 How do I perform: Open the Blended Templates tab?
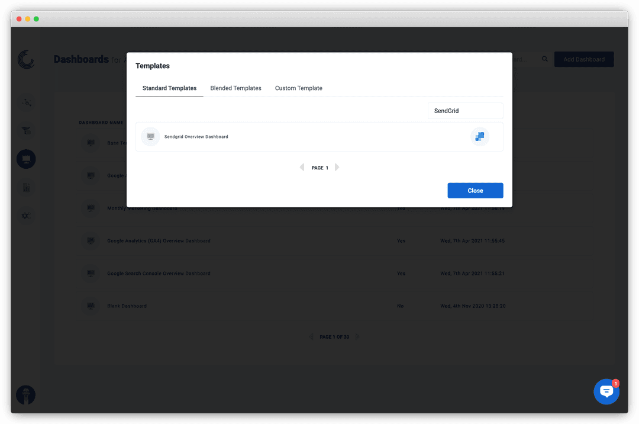tap(235, 88)
